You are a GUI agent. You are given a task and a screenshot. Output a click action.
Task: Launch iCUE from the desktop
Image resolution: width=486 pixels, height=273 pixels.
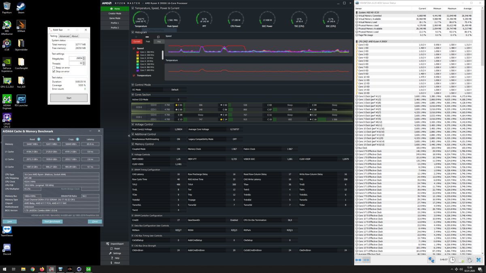click(x=7, y=44)
